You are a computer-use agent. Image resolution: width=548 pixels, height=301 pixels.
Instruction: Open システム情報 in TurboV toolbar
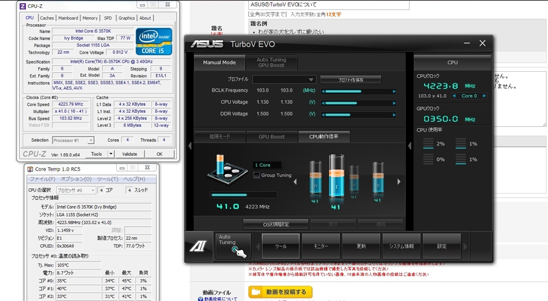pyautogui.click(x=401, y=246)
